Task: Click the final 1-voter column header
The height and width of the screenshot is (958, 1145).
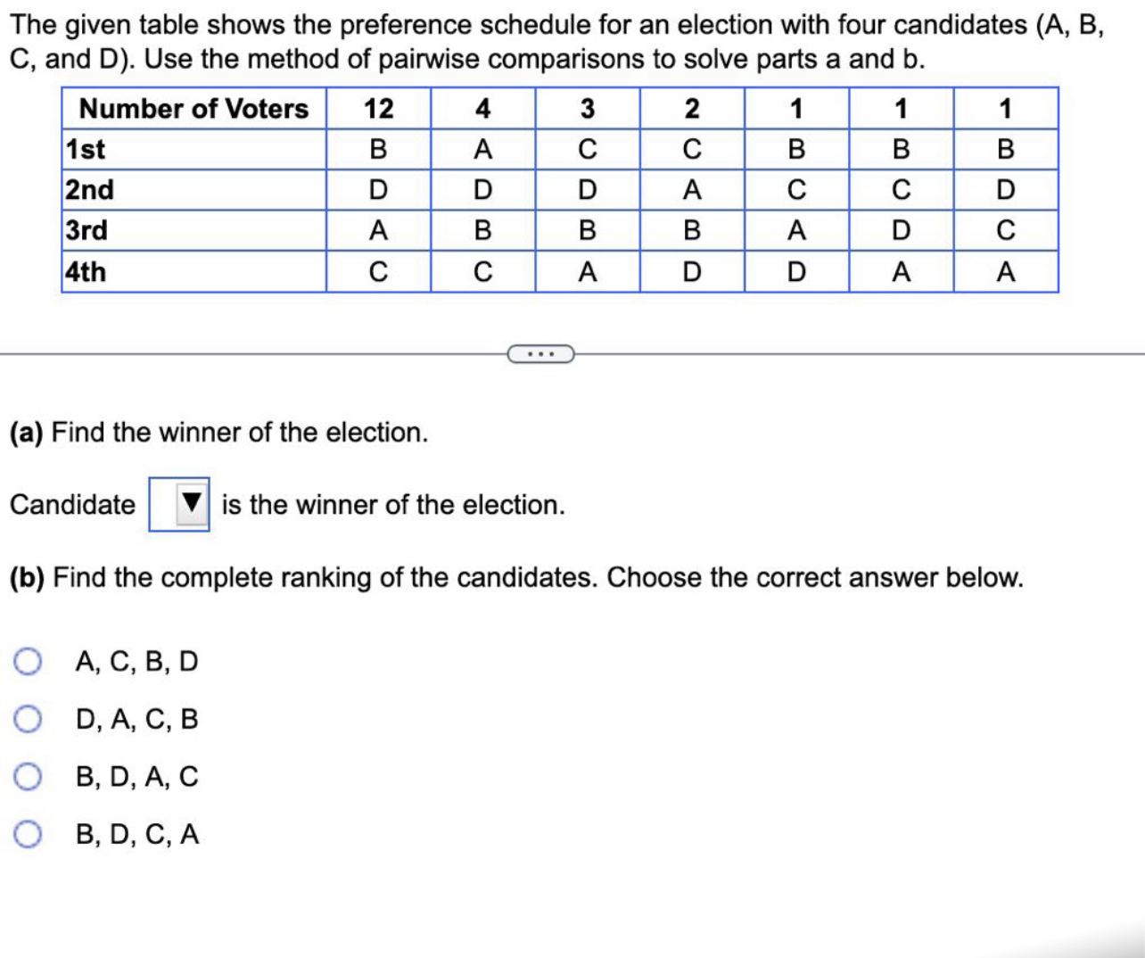Action: (x=1004, y=109)
